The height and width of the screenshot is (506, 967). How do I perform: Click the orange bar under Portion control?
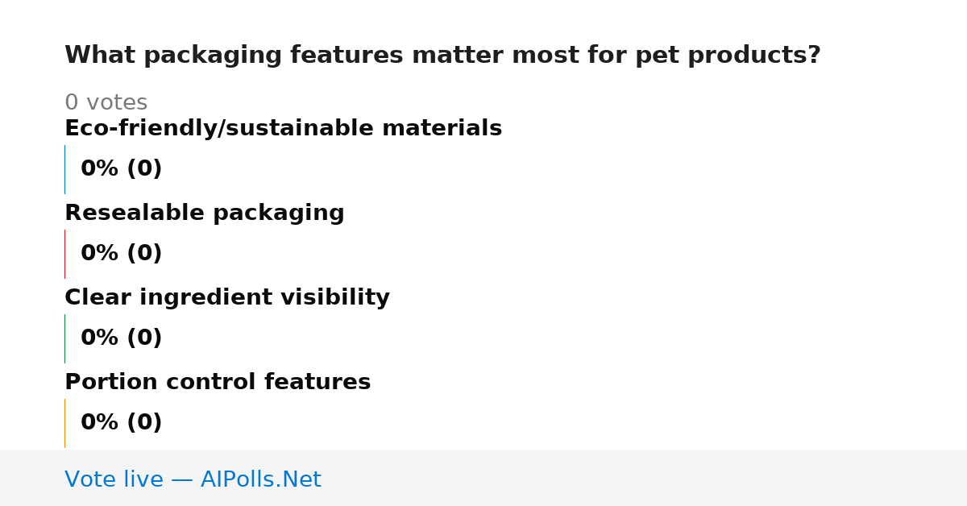[x=64, y=423]
